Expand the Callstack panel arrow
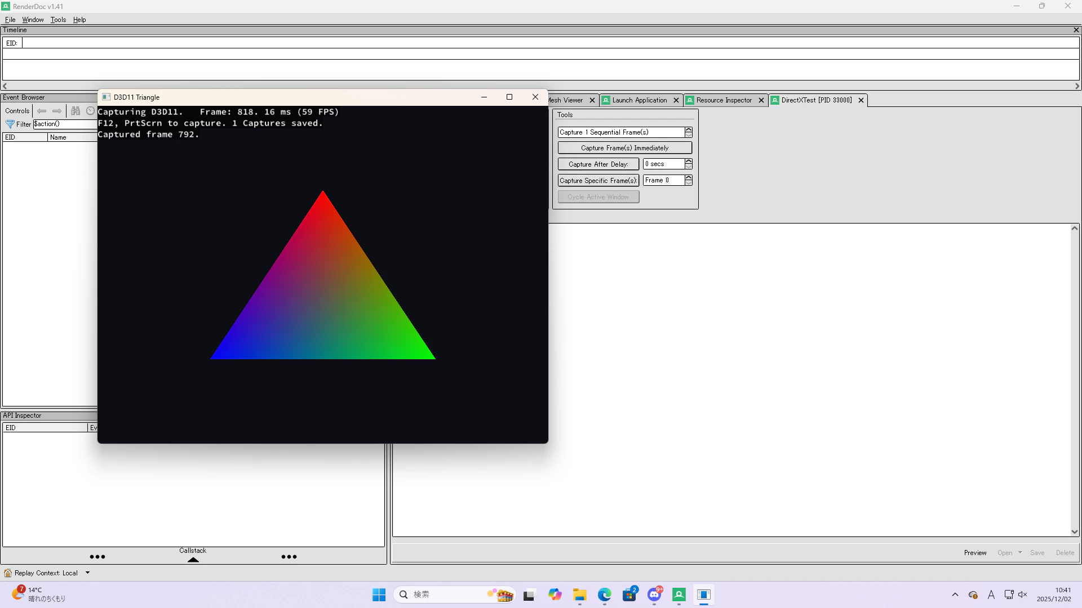Image resolution: width=1082 pixels, height=608 pixels. [193, 560]
